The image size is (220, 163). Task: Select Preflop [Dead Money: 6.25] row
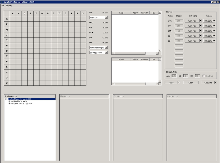click(x=19, y=99)
